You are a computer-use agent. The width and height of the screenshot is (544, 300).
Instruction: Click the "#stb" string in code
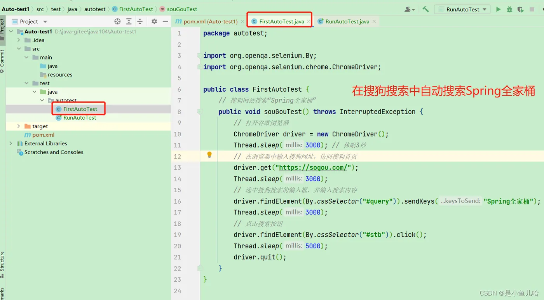pyautogui.click(x=373, y=235)
